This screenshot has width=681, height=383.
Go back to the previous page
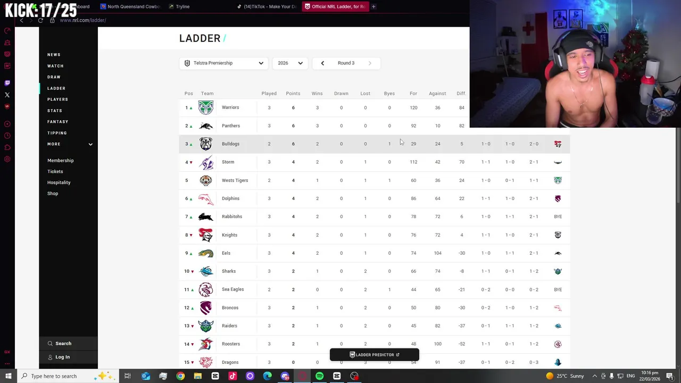tap(21, 20)
